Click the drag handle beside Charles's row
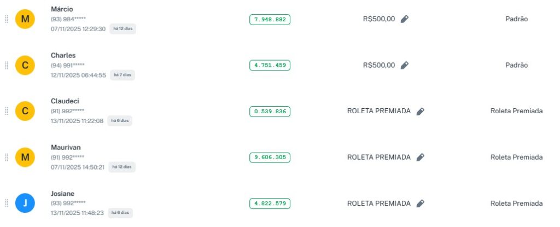 pos(7,65)
